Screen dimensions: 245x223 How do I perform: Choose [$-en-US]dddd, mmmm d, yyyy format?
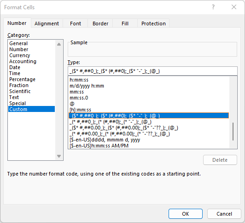pyautogui.click(x=149, y=140)
